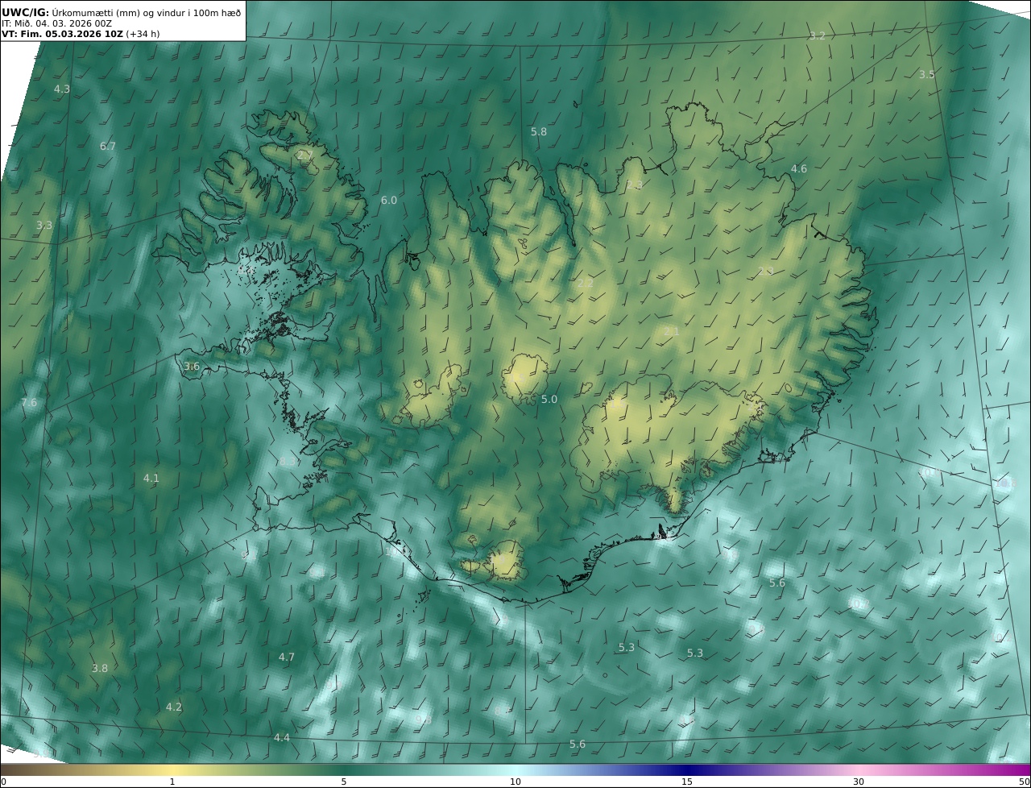This screenshot has width=1031, height=788.
Task: Click the yellow section of the colorbar
Action: (172, 769)
